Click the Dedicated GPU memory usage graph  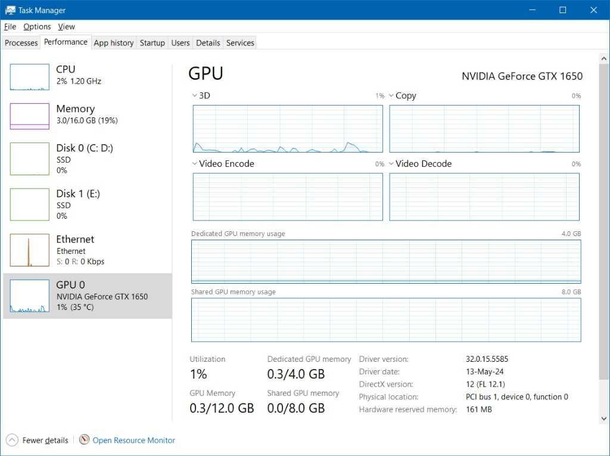[386, 262]
